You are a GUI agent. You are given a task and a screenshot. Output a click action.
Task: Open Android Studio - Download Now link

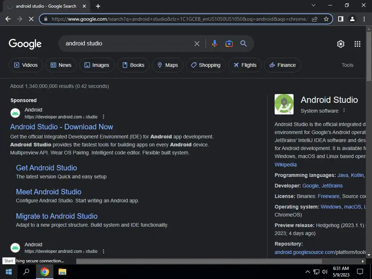[x=62, y=127]
